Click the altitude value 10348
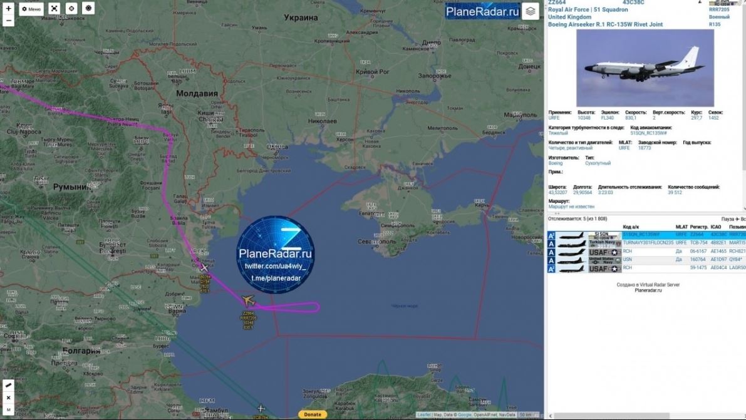The width and height of the screenshot is (746, 420). (584, 118)
